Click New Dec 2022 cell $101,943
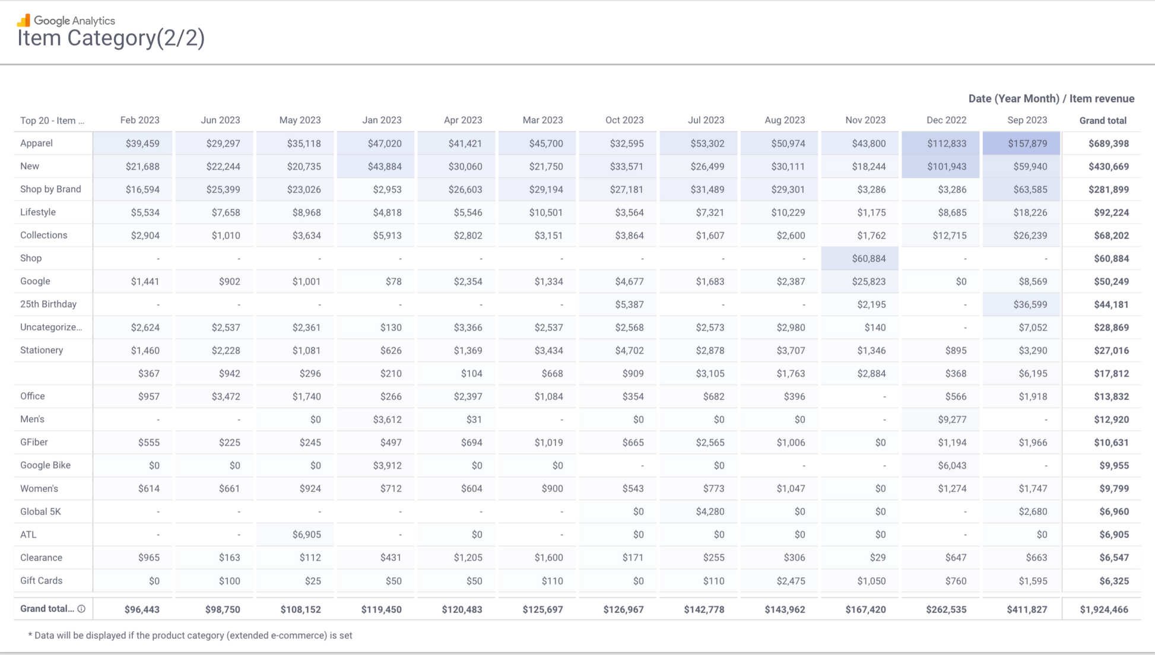This screenshot has height=655, width=1155. tap(946, 167)
